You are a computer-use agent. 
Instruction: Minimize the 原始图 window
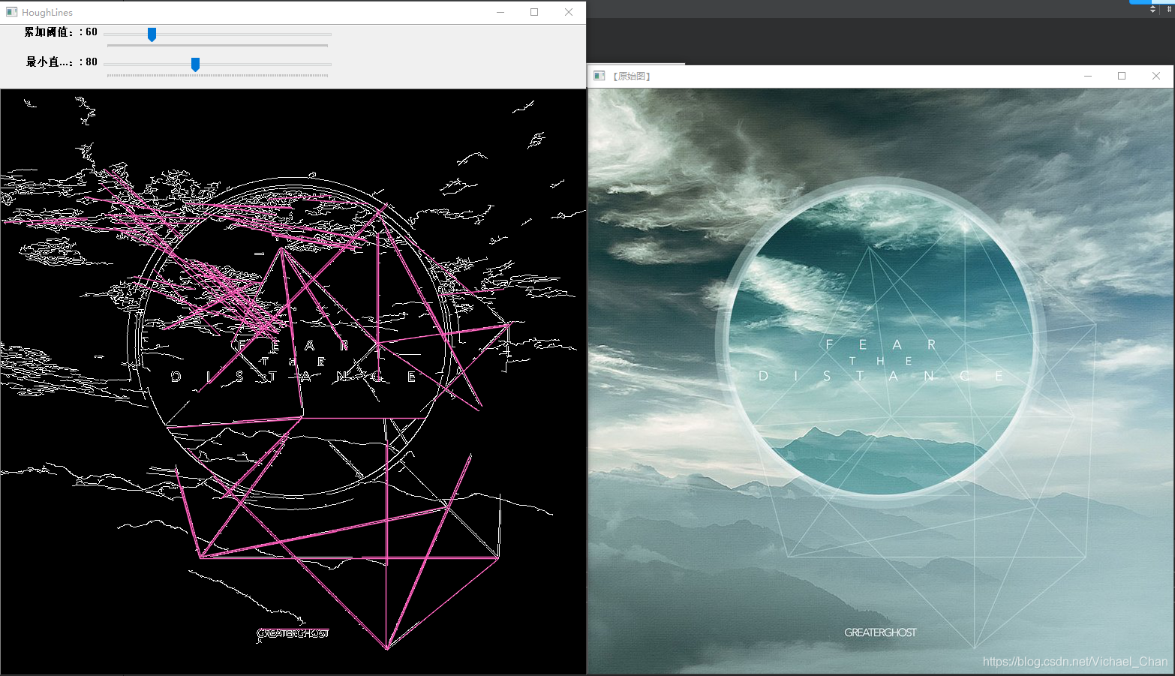(1088, 76)
